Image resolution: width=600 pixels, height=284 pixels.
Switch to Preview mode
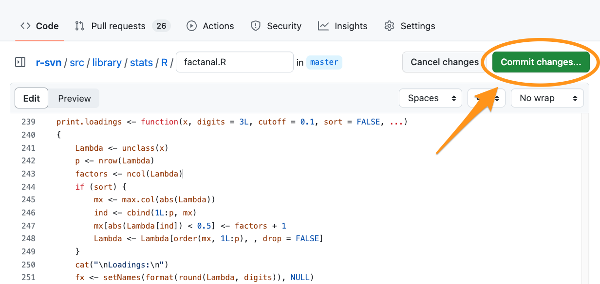point(75,98)
